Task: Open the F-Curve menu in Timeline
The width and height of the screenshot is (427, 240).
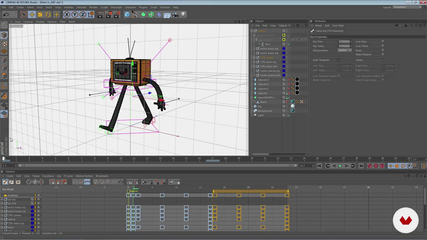Action: pos(68,176)
